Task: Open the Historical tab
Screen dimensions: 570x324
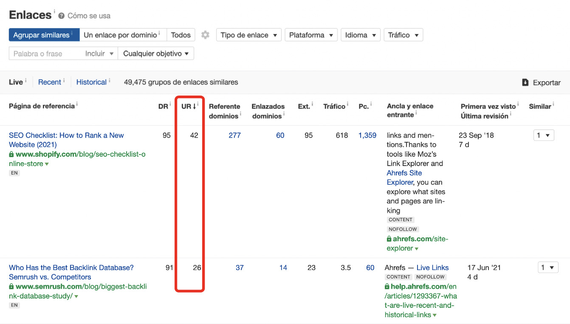Action: [x=91, y=82]
